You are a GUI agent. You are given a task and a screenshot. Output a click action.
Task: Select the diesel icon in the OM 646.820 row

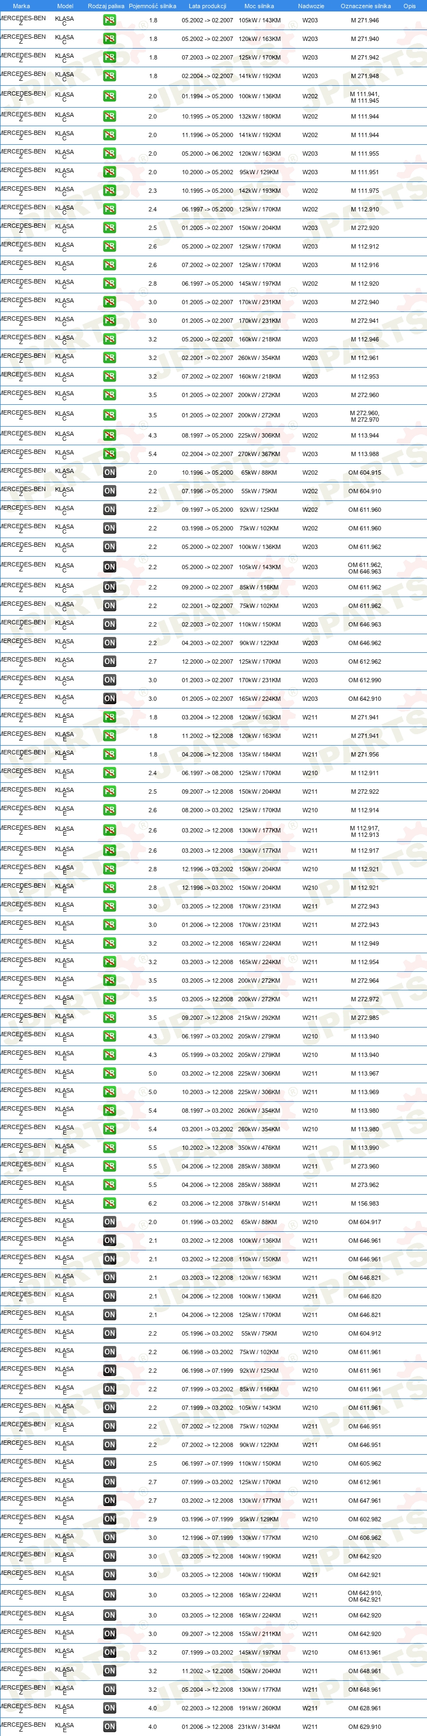point(109,1296)
